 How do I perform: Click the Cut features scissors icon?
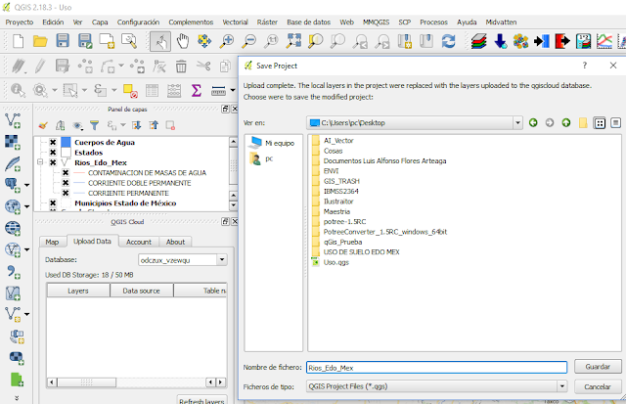click(203, 66)
